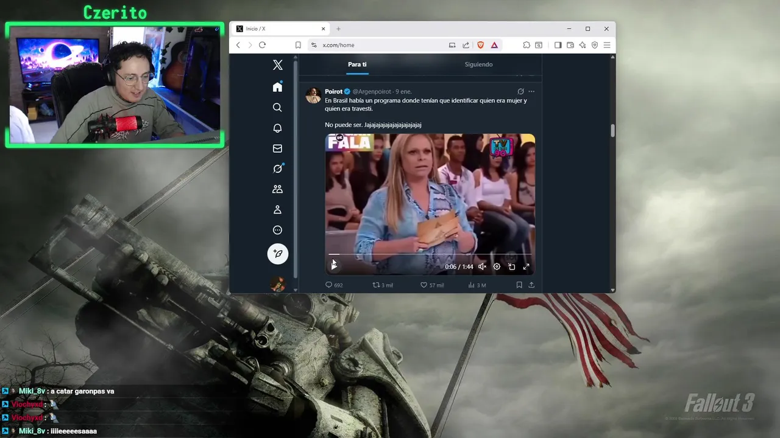This screenshot has width=780, height=438.
Task: Click Miki_8v chat message "iiiieeeeesaaaa"
Action: click(73, 431)
